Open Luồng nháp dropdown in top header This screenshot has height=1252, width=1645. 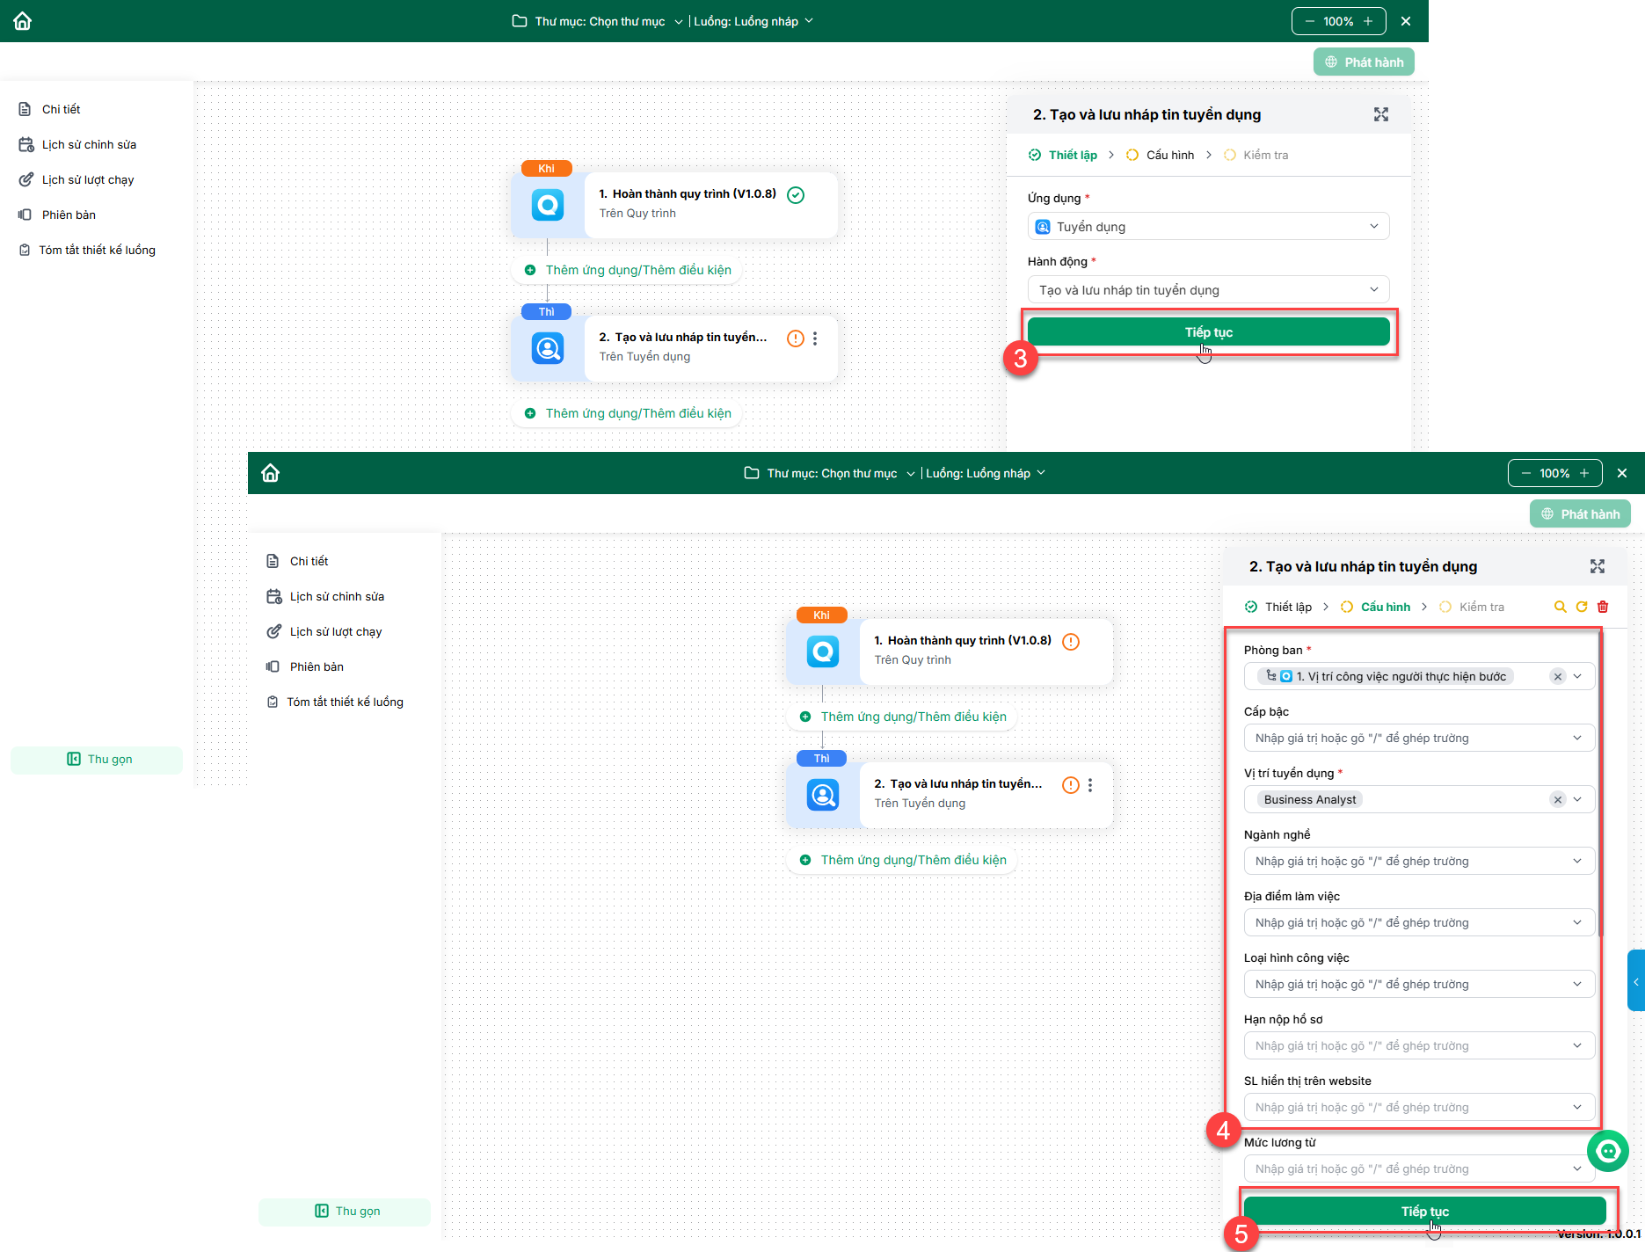tap(753, 21)
